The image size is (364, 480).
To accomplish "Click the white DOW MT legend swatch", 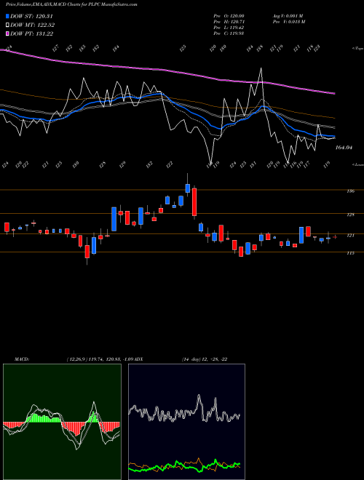I will click(x=8, y=25).
